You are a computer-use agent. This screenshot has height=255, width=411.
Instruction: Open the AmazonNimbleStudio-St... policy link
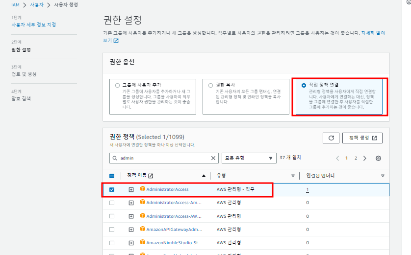tap(174, 243)
